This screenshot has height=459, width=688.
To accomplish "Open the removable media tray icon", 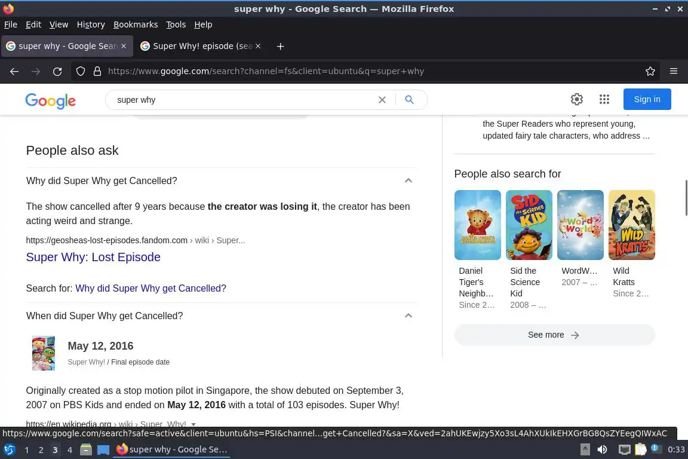I will click(585, 449).
